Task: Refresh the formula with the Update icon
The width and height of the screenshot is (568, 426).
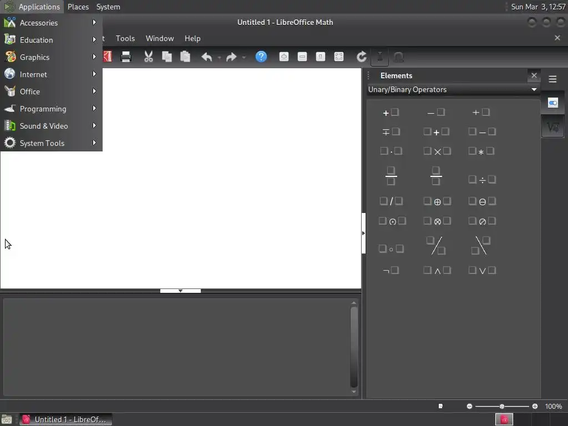Action: [x=362, y=57]
